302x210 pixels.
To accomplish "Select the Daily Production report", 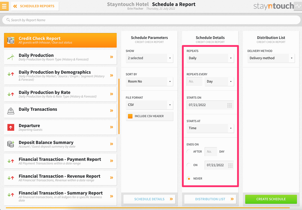I will point(60,57).
